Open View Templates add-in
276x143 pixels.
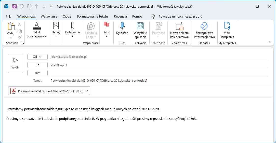coord(227,30)
